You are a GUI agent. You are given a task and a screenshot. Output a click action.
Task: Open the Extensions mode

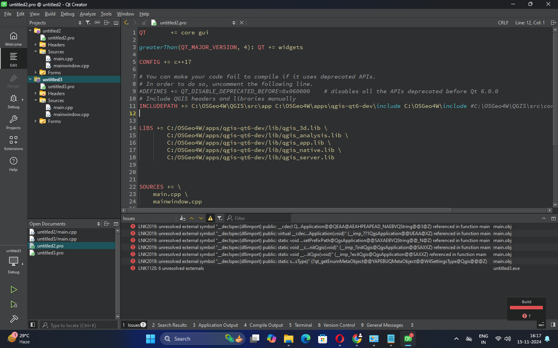point(14,141)
